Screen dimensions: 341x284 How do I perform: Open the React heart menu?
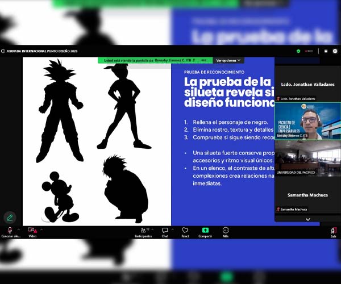(185, 232)
